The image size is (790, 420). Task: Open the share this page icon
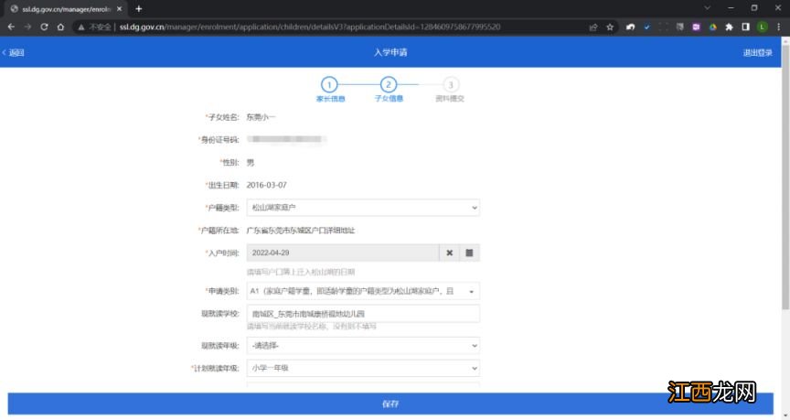pos(593,27)
